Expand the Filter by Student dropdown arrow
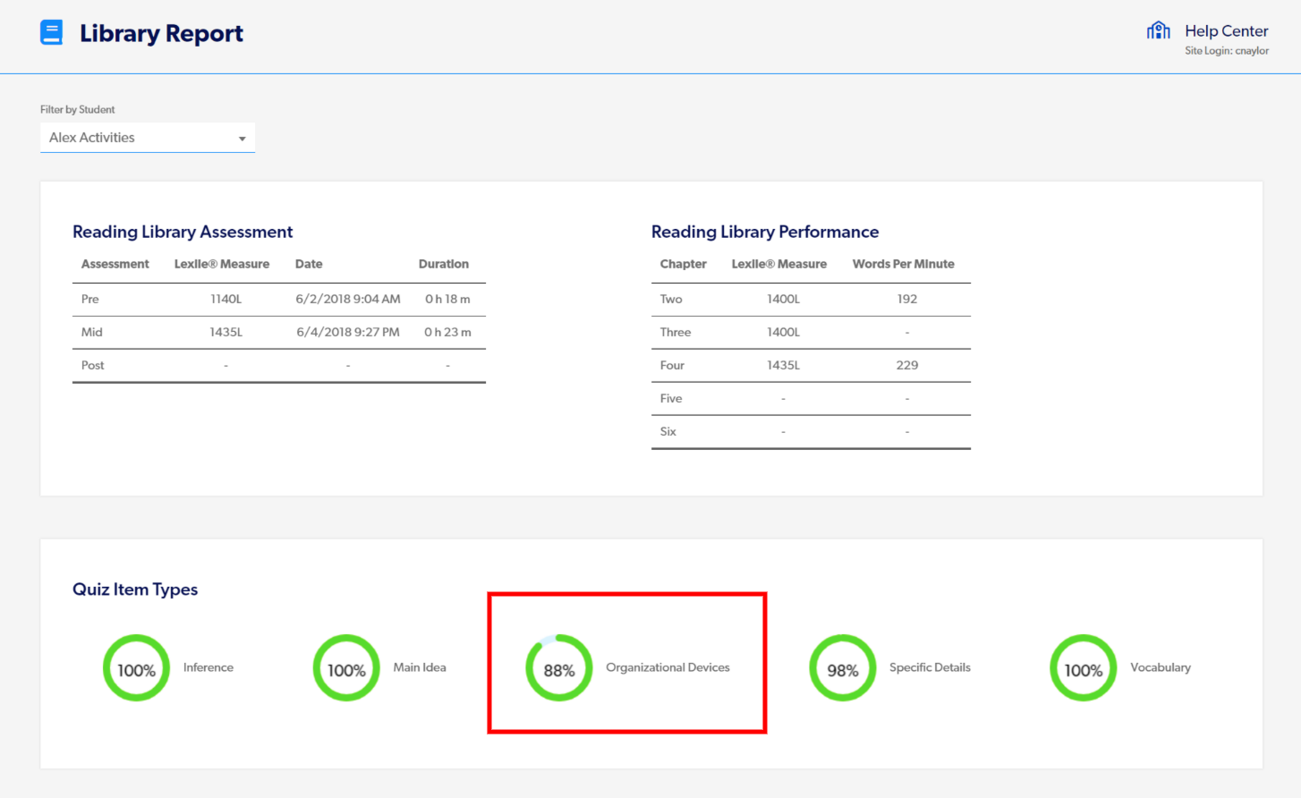This screenshot has height=798, width=1301. click(x=242, y=139)
